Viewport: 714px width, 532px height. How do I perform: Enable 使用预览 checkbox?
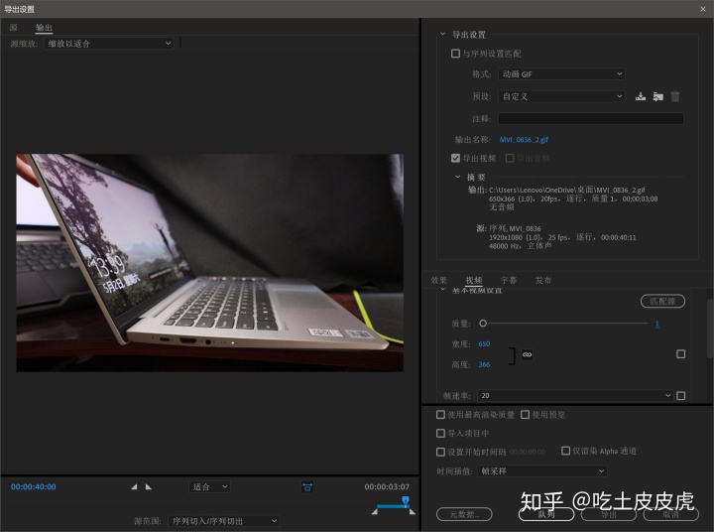pos(525,415)
